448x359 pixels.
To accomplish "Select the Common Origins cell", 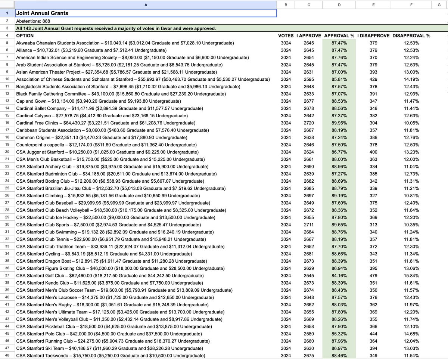I will click(146, 137).
